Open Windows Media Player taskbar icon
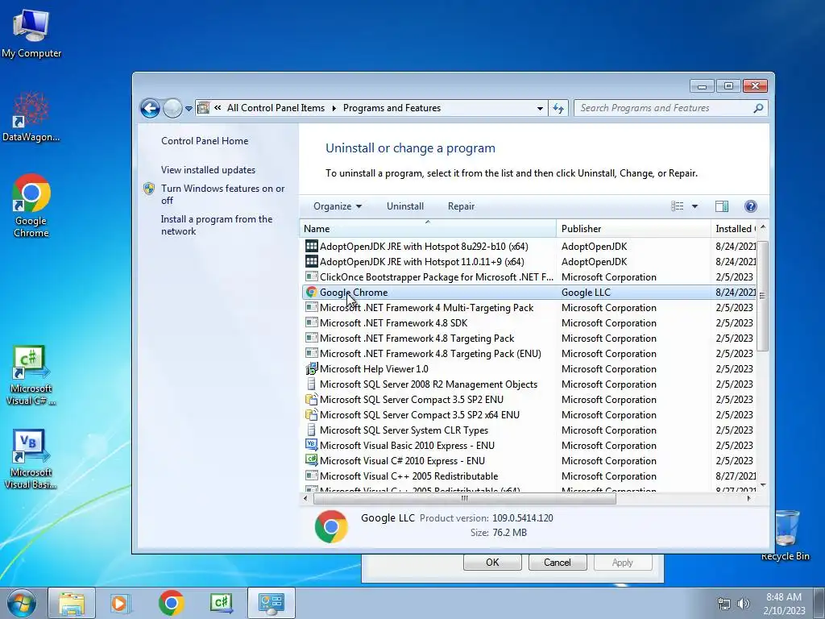Screen dimensions: 825x619 (x=120, y=603)
